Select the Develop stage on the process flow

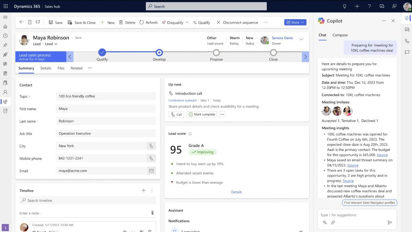coord(159,52)
